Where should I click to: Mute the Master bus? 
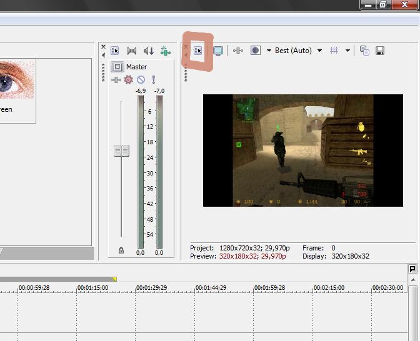tap(141, 79)
